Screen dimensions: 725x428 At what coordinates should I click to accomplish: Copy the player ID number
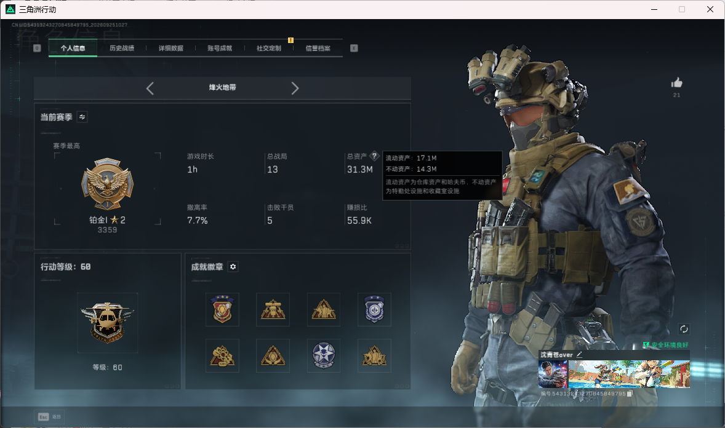point(629,394)
